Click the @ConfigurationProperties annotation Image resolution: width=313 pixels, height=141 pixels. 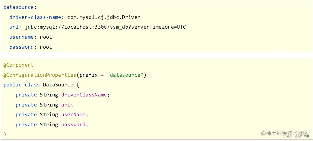40,75
